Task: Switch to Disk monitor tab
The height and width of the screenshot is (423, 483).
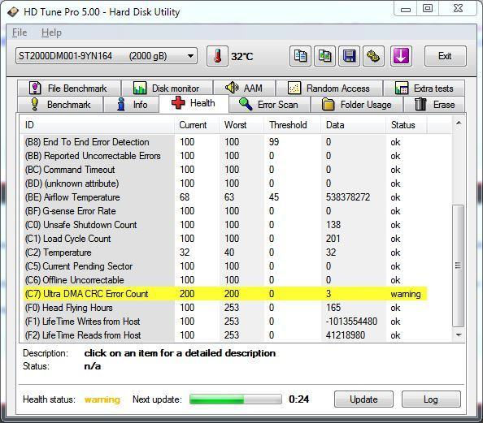Action: click(167, 88)
